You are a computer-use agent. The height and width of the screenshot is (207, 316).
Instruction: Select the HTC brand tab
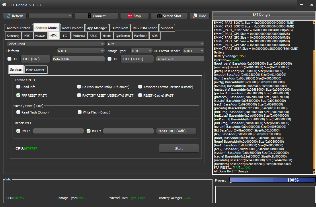27,36
